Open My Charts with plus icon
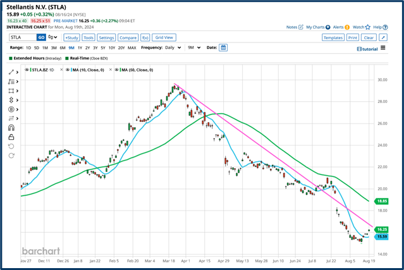Viewport: 404px width, 270px height. (x=318, y=27)
